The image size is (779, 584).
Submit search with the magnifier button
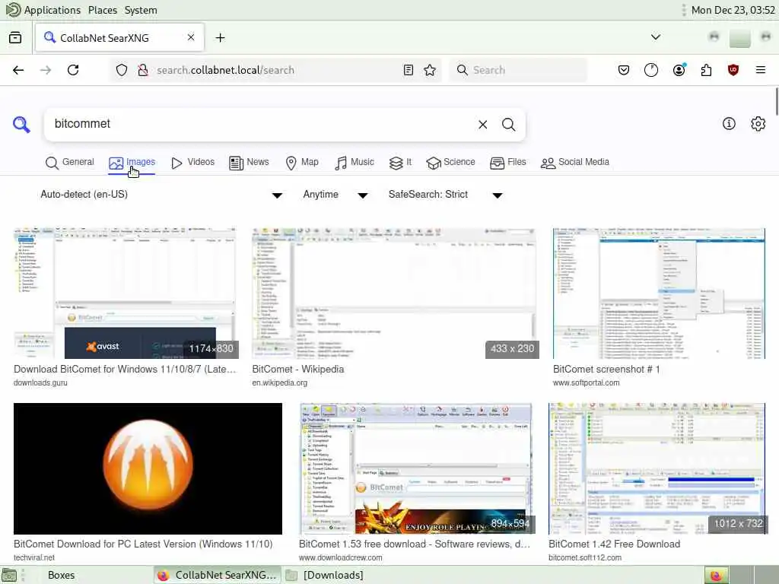508,125
